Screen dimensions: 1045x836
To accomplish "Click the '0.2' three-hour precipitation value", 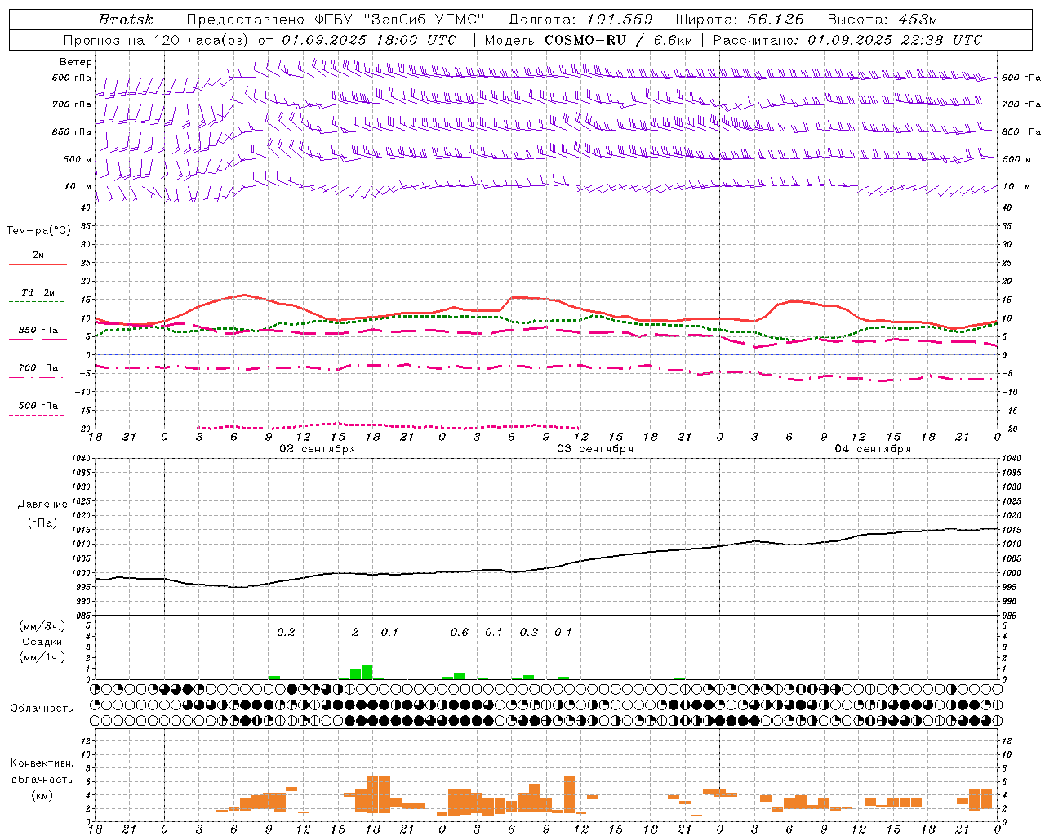I will click(x=286, y=632).
